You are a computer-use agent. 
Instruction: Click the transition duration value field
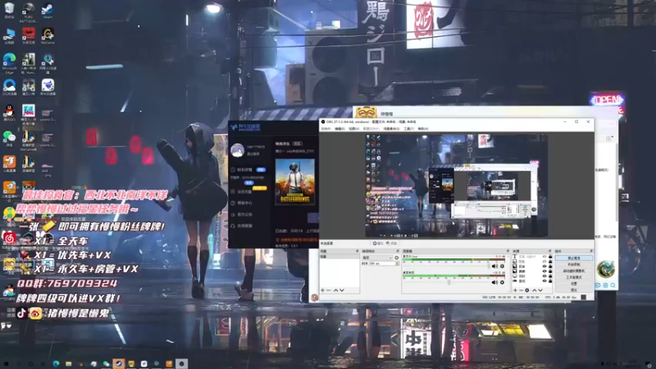[x=382, y=263]
